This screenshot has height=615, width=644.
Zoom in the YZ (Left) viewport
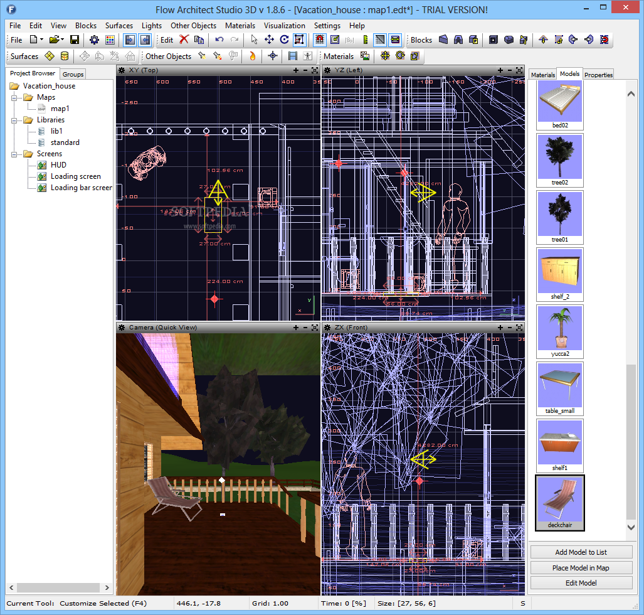(x=500, y=70)
